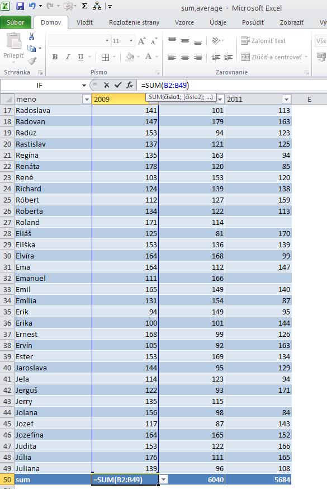The image size is (327, 489).
Task: Align text to middle of cell
Action: (x=185, y=40)
